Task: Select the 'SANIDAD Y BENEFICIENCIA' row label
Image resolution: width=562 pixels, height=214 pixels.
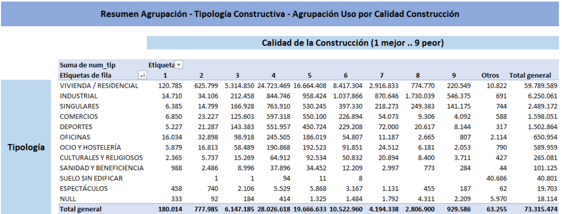Action: pos(102,168)
